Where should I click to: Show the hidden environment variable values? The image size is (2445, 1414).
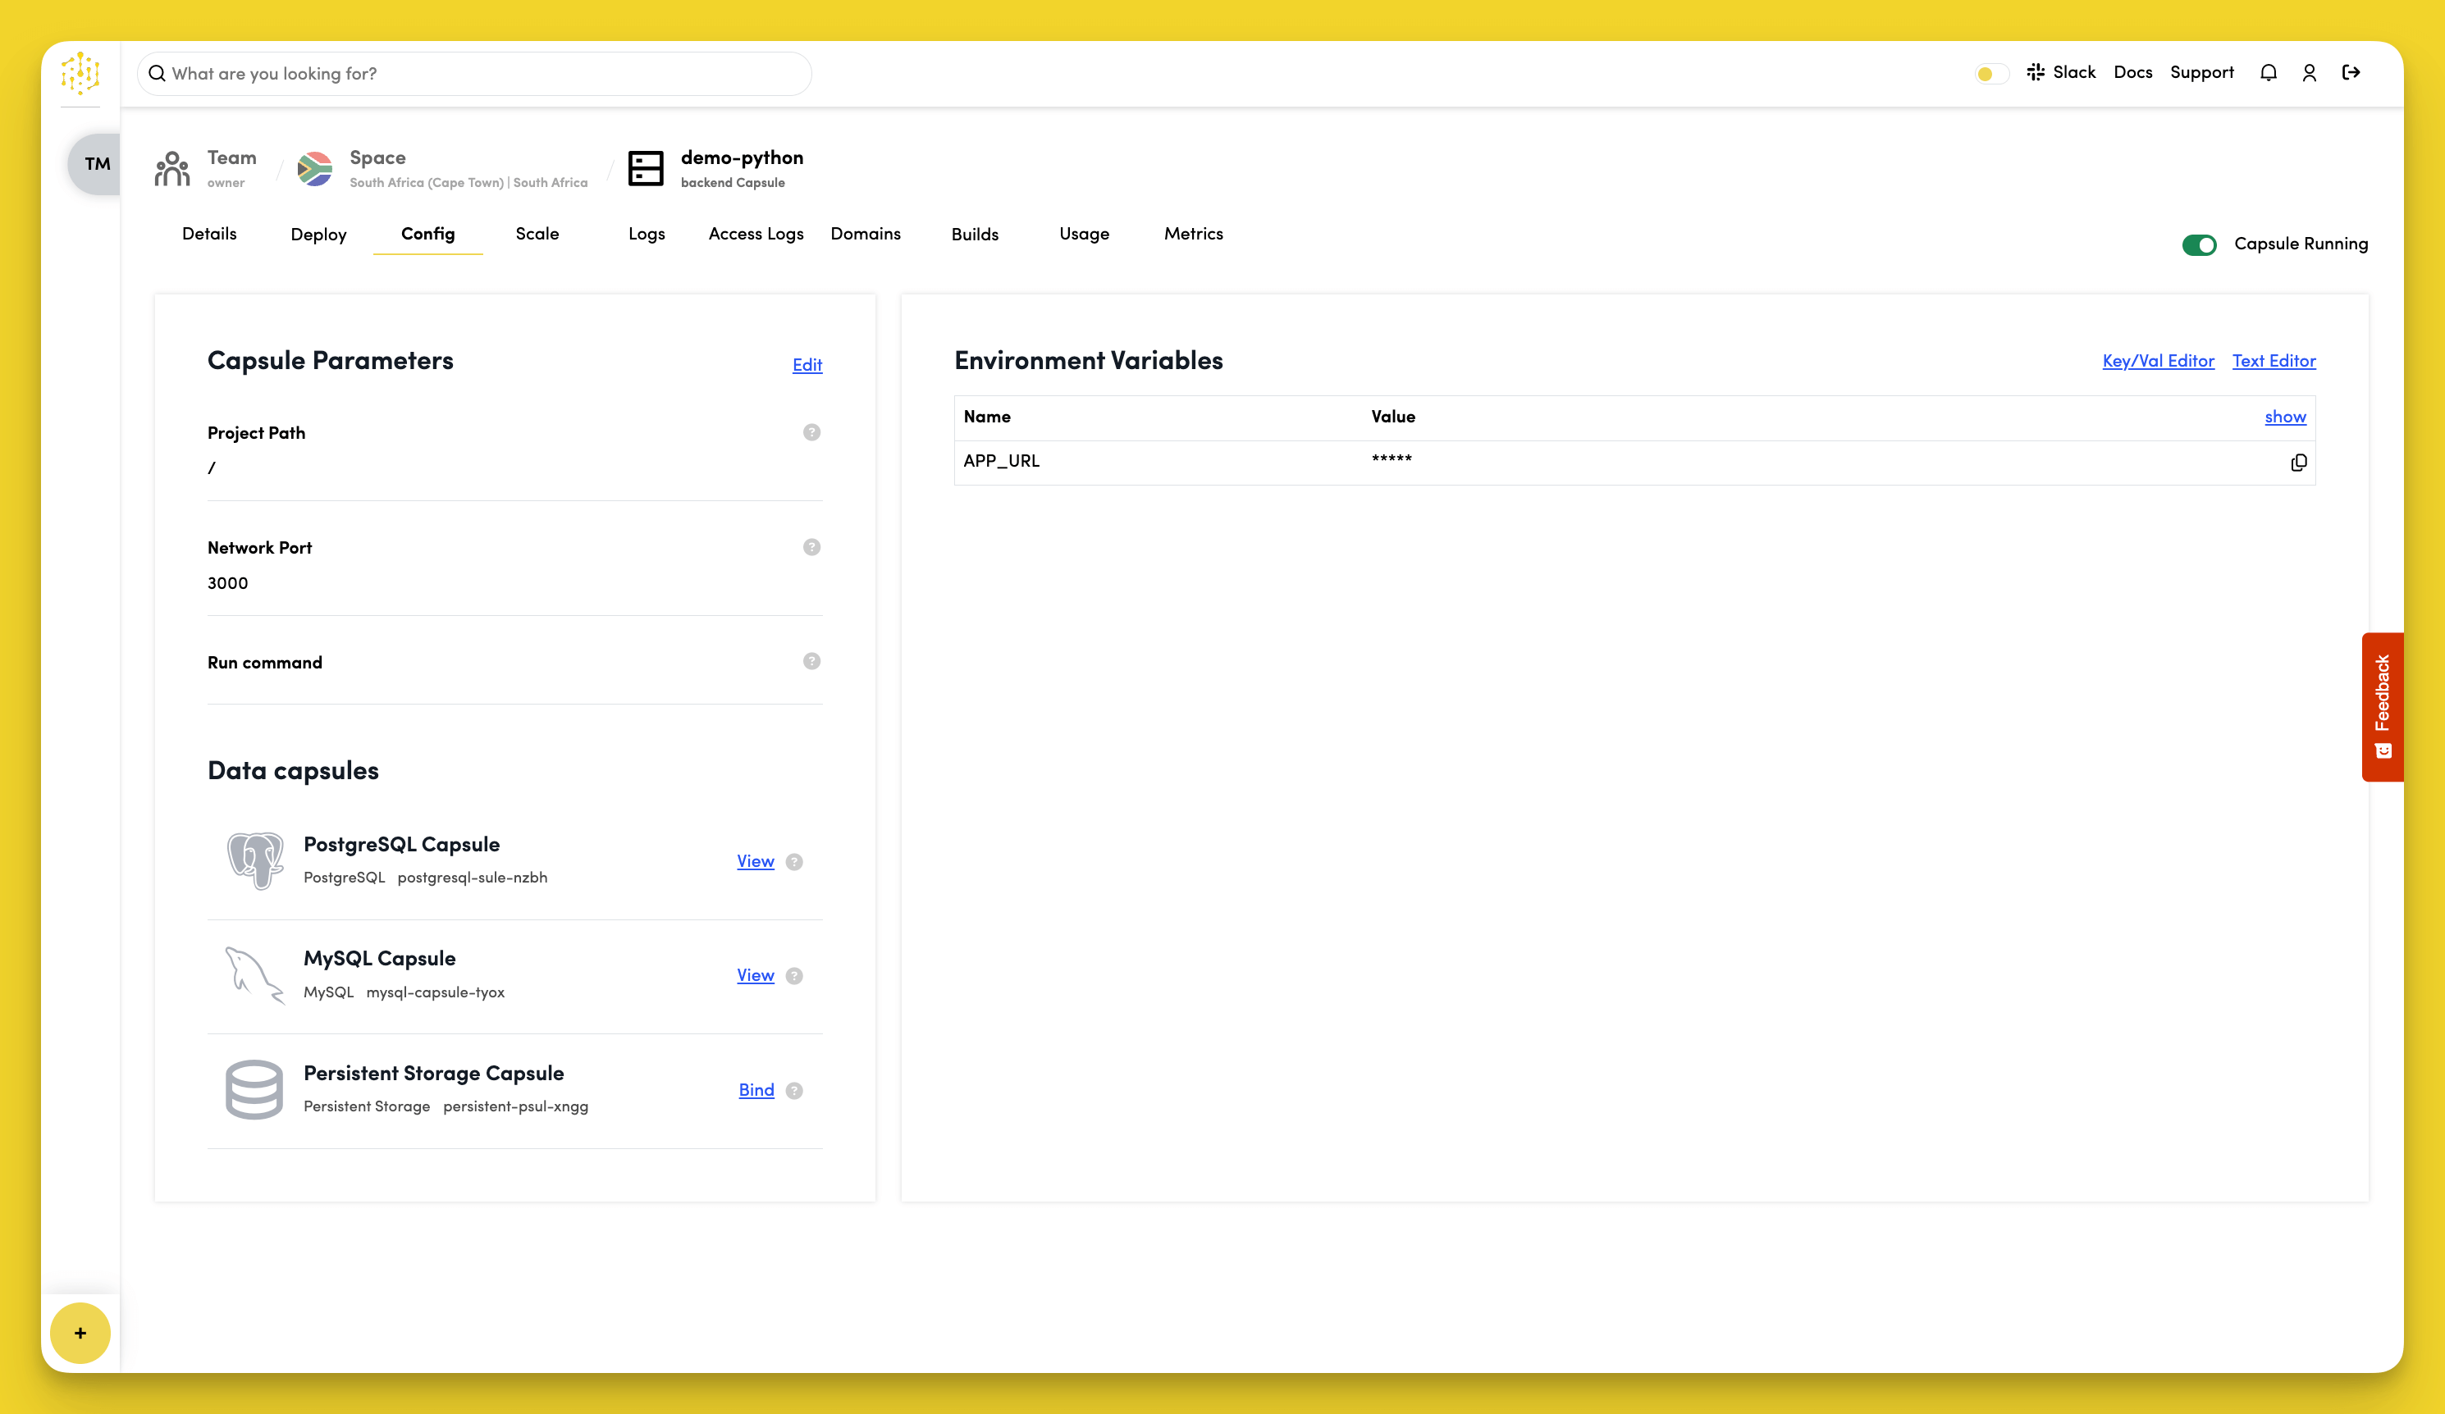tap(2285, 417)
